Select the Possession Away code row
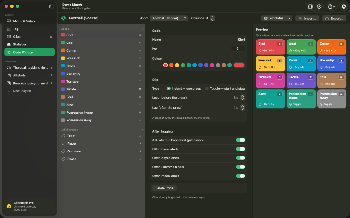350x218 pixels. tap(101, 120)
